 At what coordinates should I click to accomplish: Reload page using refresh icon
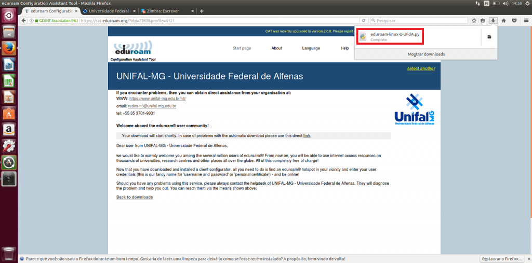(x=364, y=20)
